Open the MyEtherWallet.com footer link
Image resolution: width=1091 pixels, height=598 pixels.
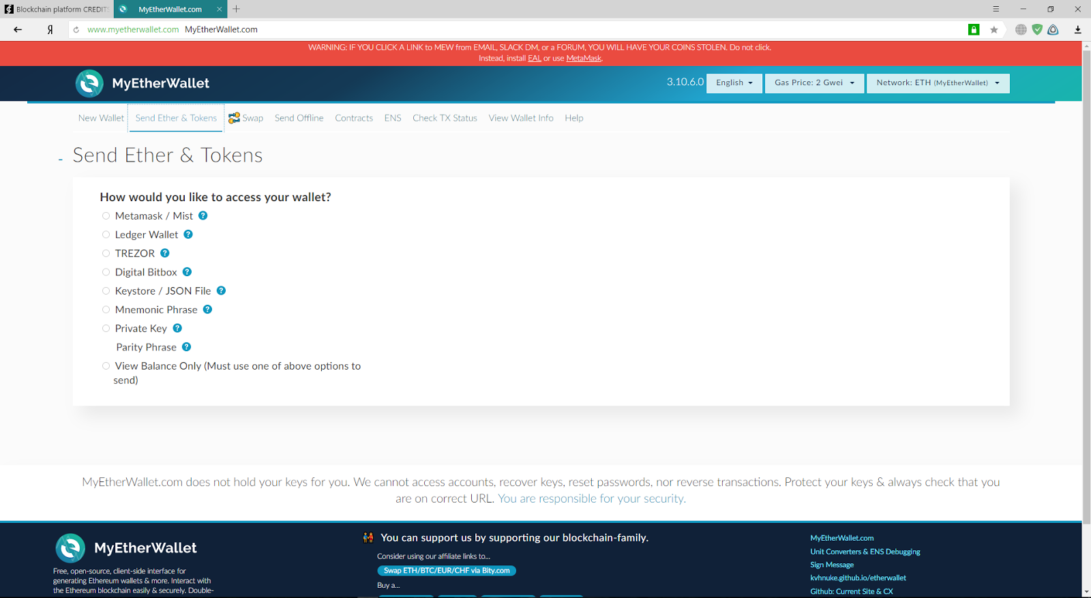(842, 538)
